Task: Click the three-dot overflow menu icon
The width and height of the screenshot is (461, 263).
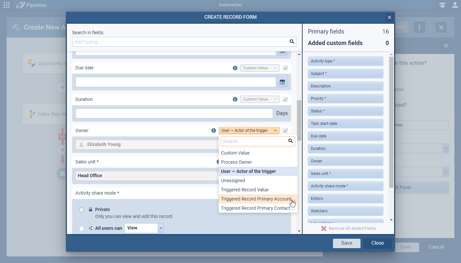Action: click(420, 27)
